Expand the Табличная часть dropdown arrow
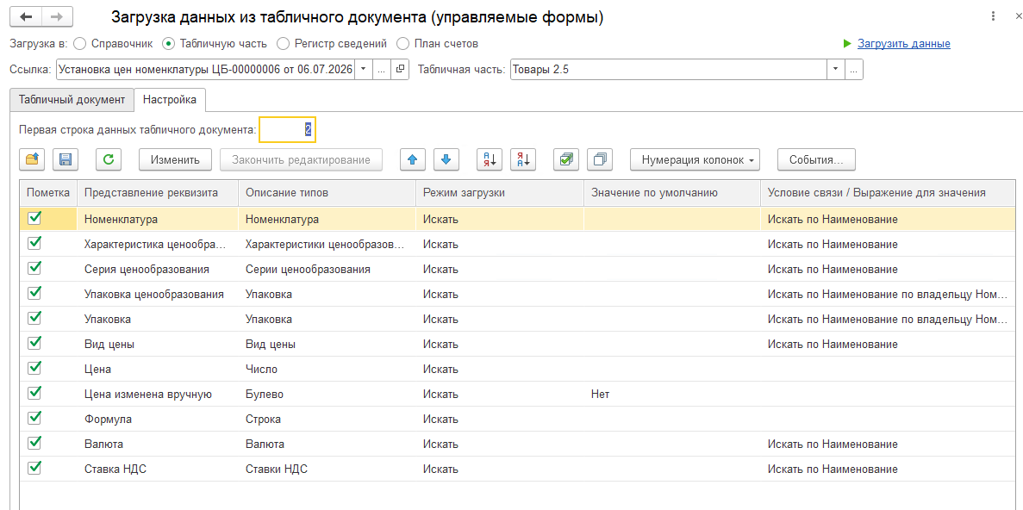The width and height of the screenshot is (1023, 510). [x=836, y=69]
